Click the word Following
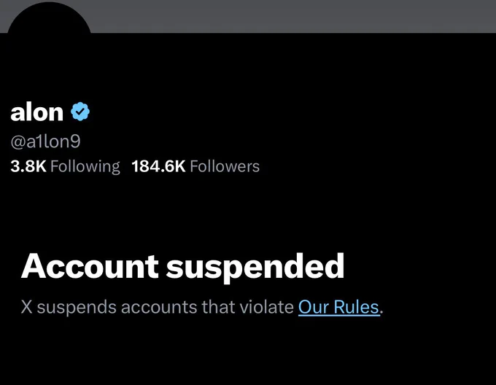Image resolution: width=496 pixels, height=385 pixels. (85, 166)
